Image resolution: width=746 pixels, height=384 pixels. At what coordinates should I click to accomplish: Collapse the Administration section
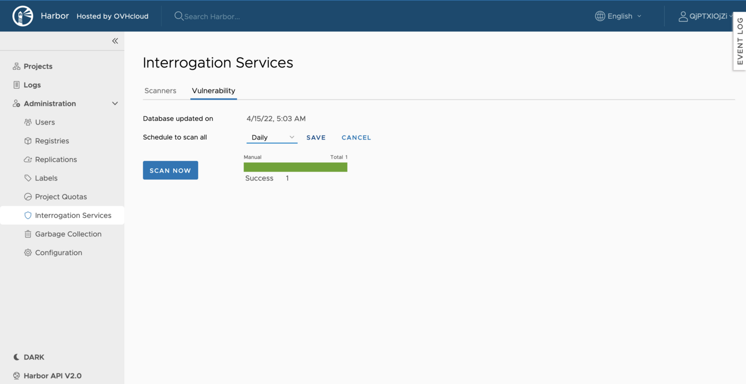(115, 103)
